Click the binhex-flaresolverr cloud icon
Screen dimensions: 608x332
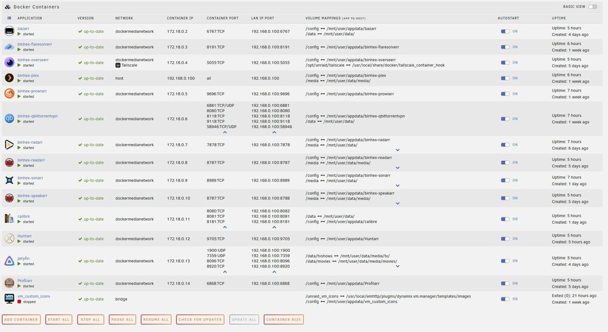9,47
